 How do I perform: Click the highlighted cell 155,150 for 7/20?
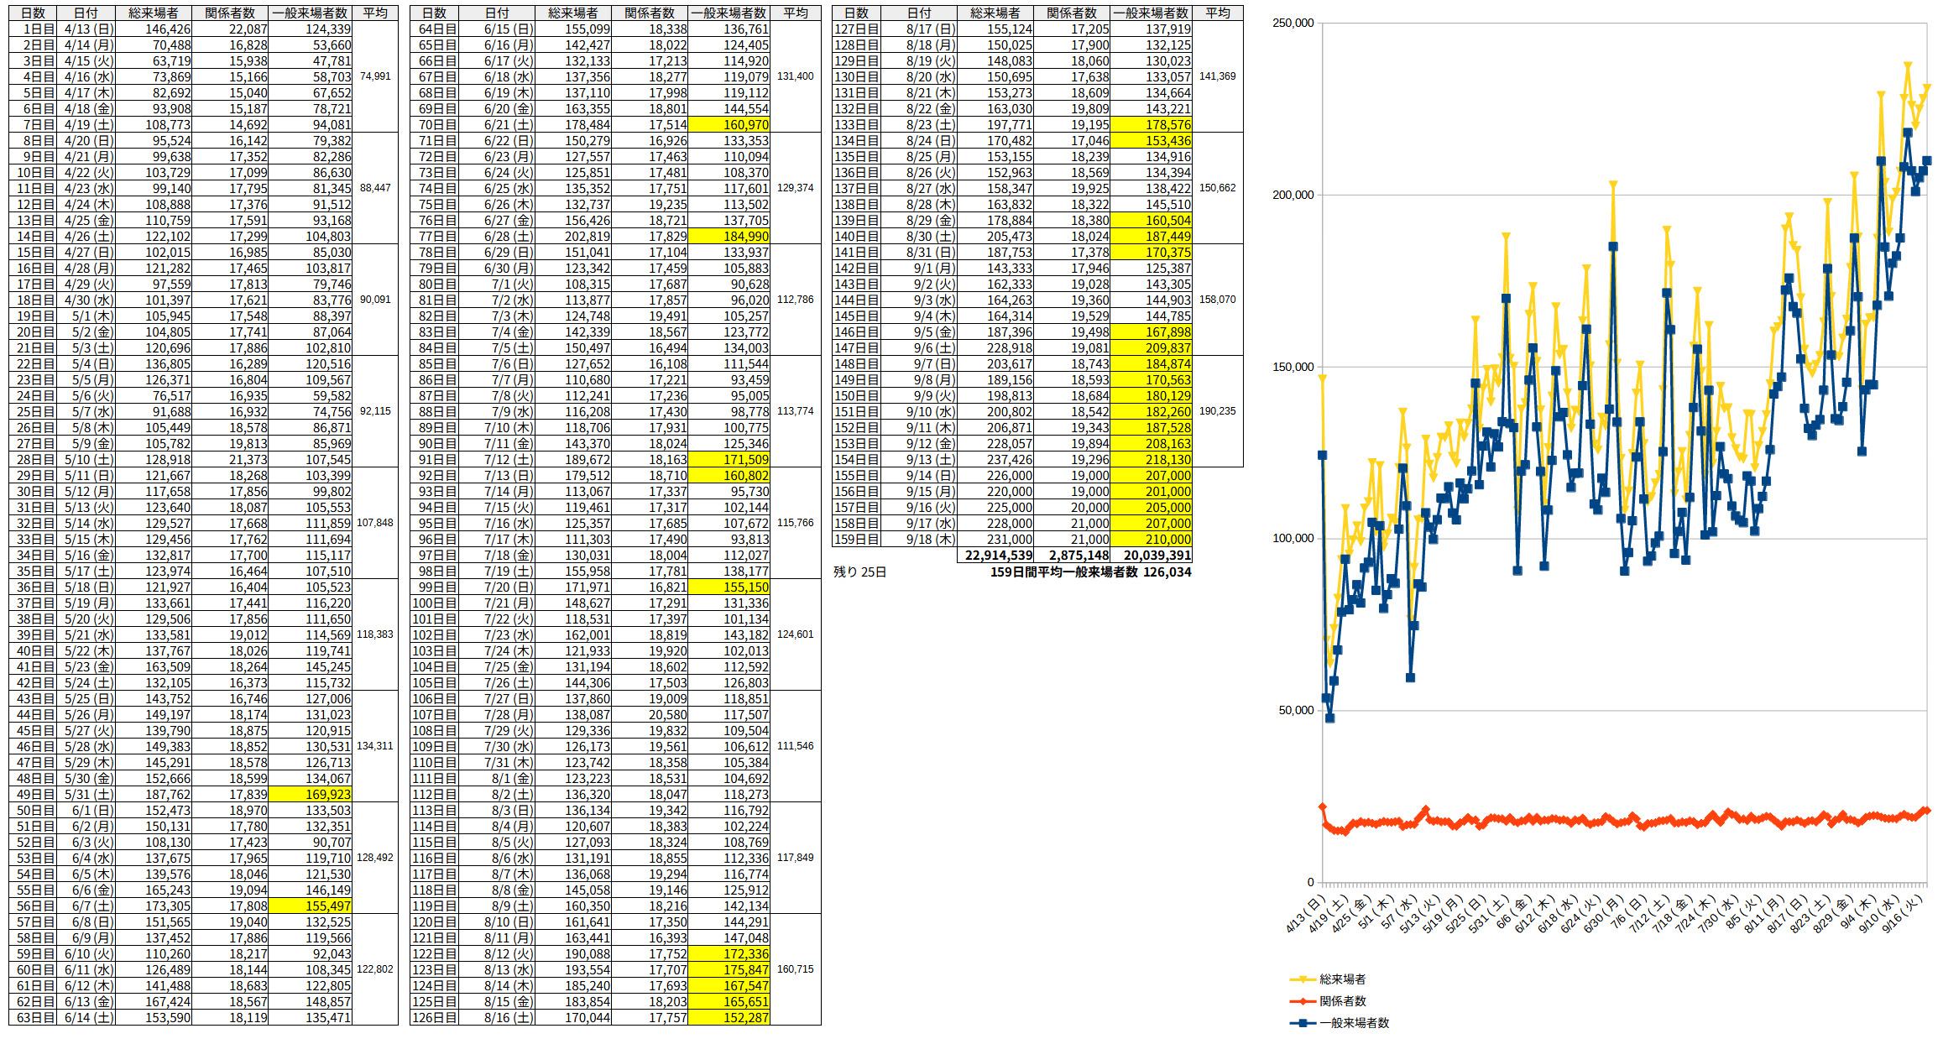(729, 587)
